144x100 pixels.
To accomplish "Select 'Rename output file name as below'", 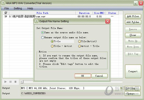I will tap(64, 37).
